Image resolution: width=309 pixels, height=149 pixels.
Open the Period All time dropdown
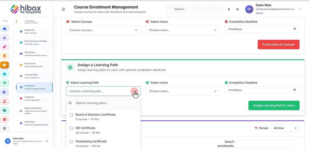coord(285,128)
